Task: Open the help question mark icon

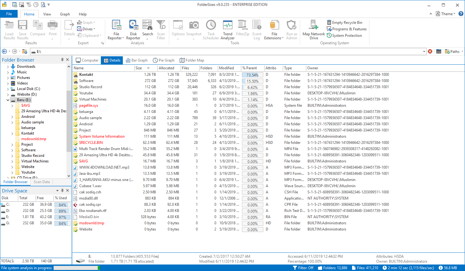Action: 461,14
